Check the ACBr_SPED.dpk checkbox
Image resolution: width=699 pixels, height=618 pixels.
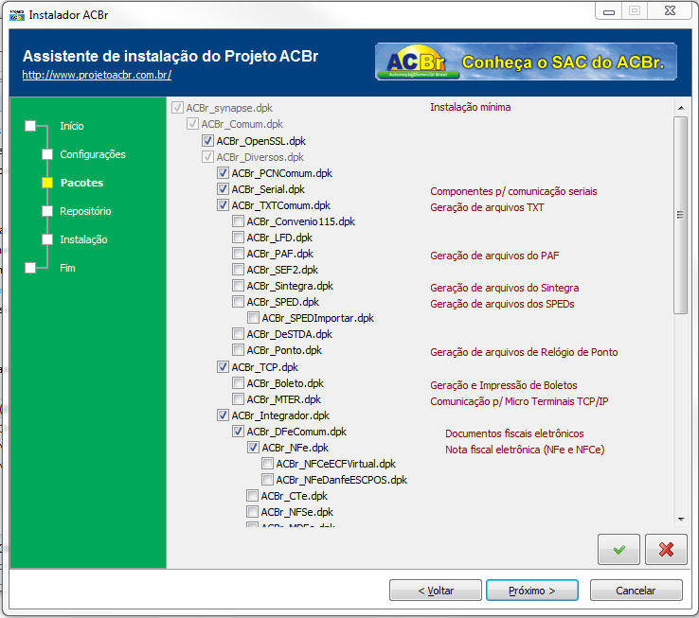tap(238, 302)
